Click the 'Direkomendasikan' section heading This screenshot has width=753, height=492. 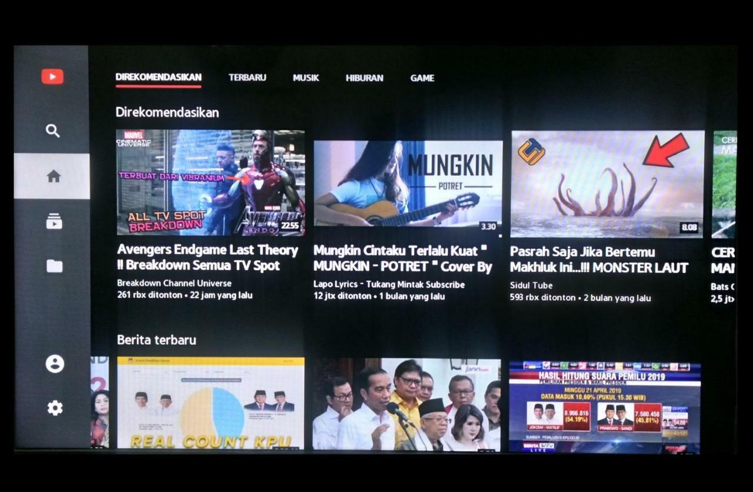[167, 112]
